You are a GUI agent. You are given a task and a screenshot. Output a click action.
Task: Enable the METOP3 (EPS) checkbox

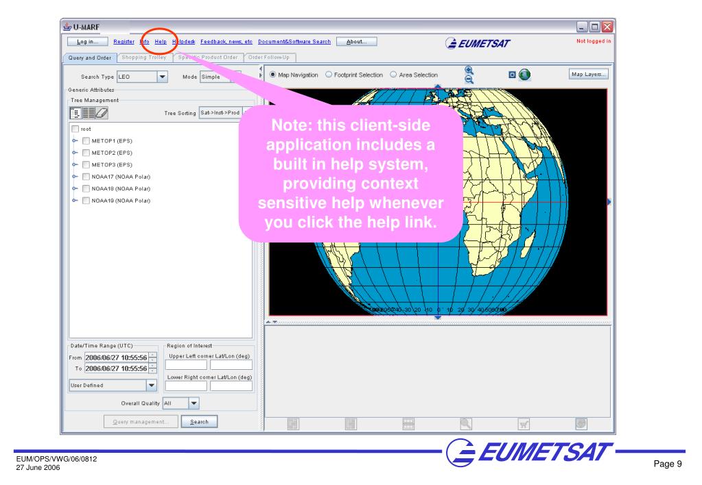point(86,165)
